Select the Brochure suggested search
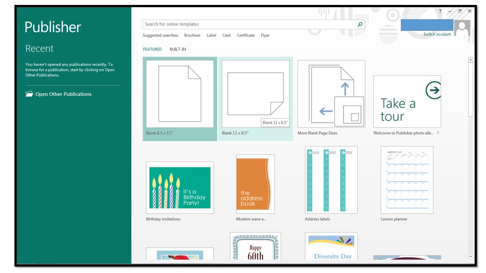This screenshot has width=486, height=273. [x=192, y=35]
